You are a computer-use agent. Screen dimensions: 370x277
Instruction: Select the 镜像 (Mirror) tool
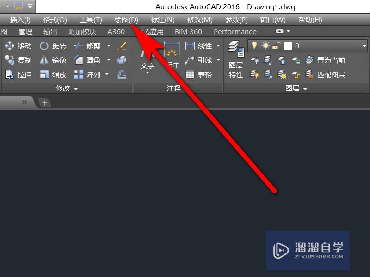point(53,60)
